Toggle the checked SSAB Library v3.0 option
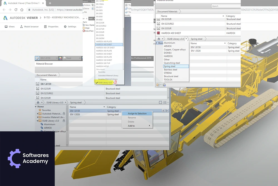The image size is (278, 186). pos(104,83)
